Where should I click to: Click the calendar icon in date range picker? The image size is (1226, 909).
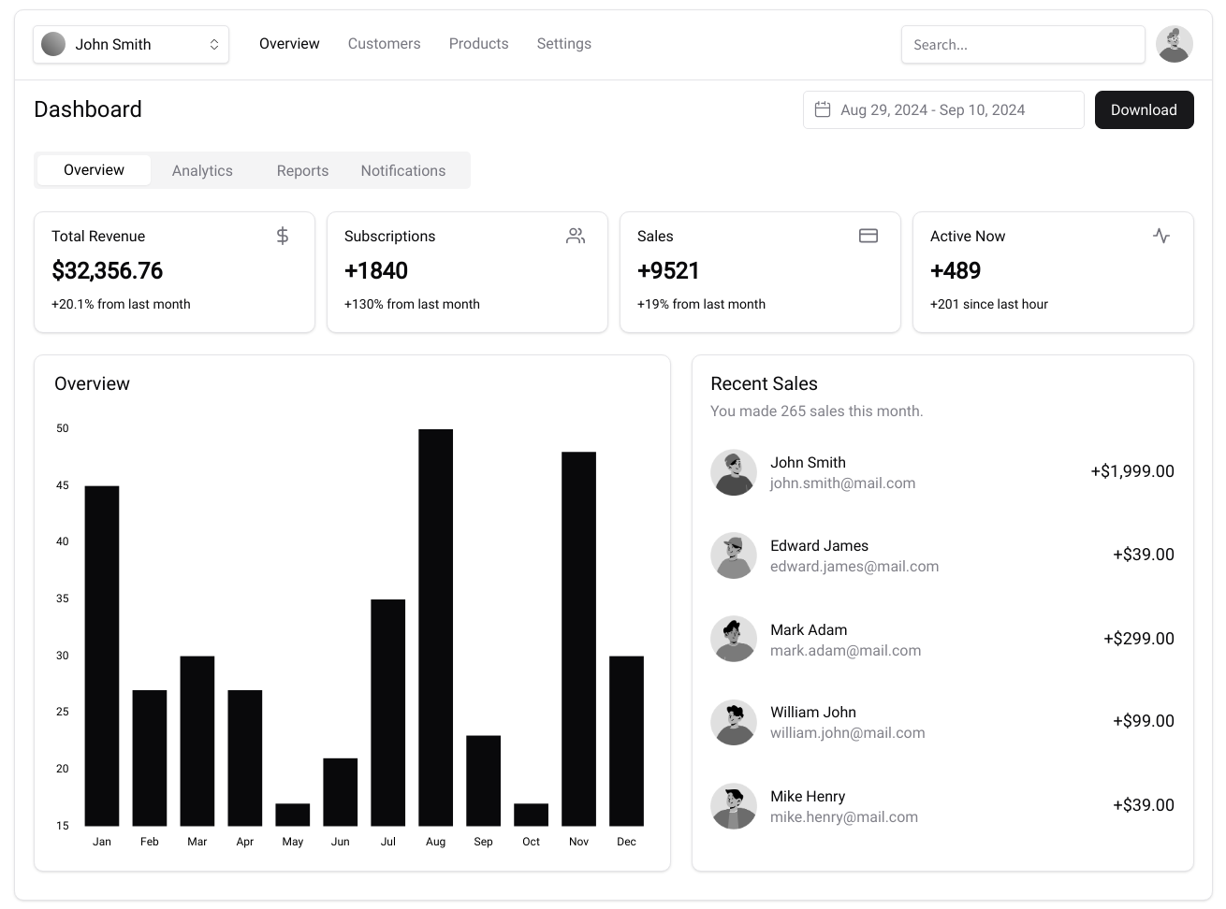823,109
